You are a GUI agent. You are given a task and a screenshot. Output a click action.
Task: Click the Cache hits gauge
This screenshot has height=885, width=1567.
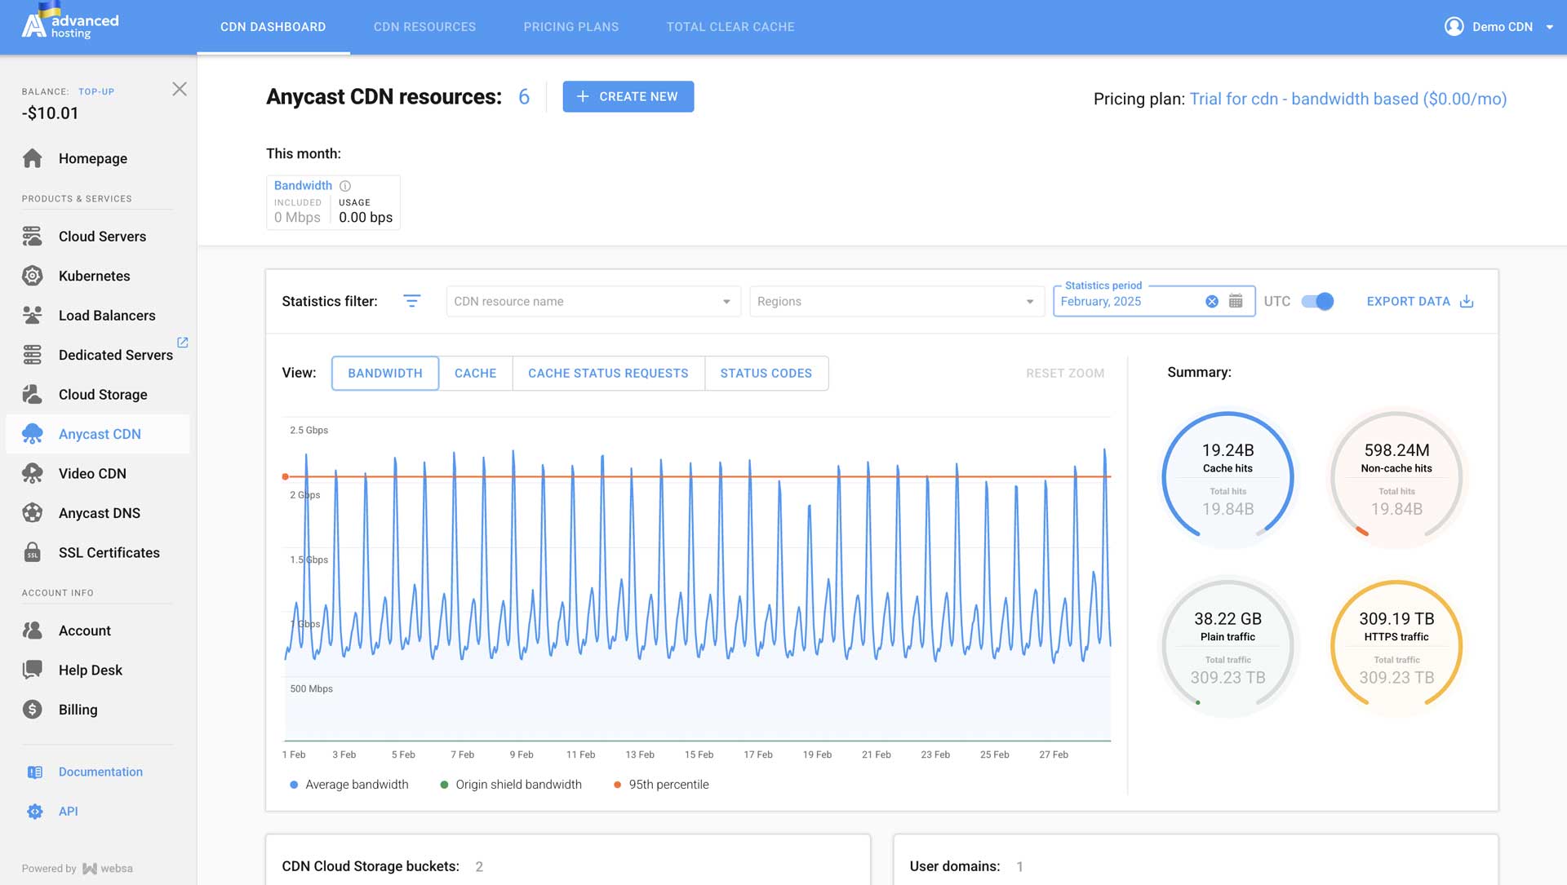pyautogui.click(x=1227, y=478)
